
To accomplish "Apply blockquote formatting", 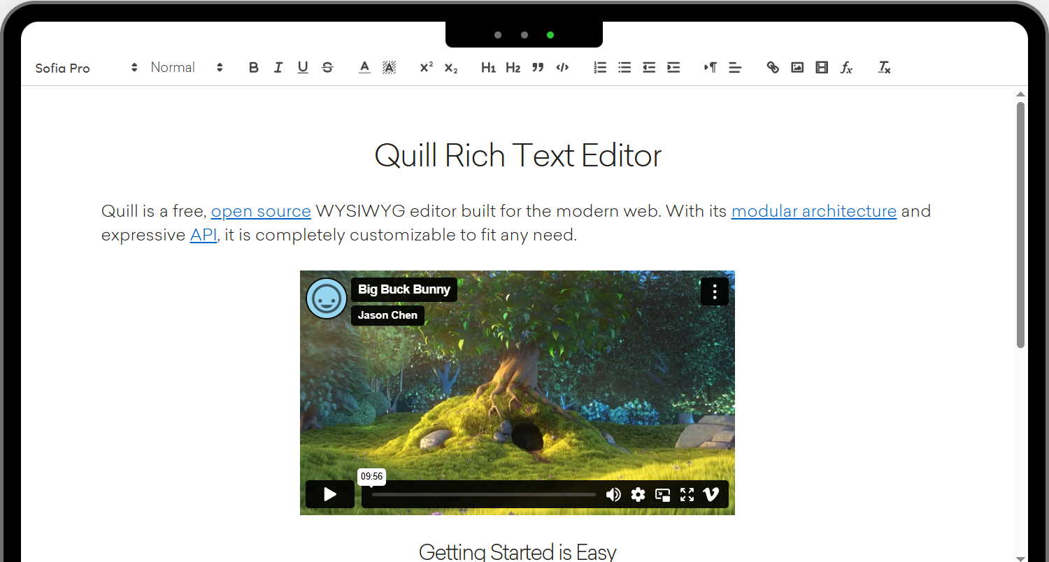I will click(x=538, y=68).
